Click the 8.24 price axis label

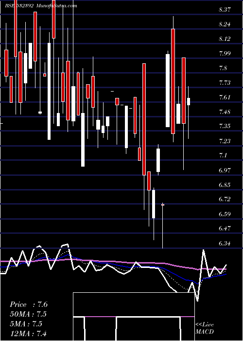pyautogui.click(x=225, y=24)
